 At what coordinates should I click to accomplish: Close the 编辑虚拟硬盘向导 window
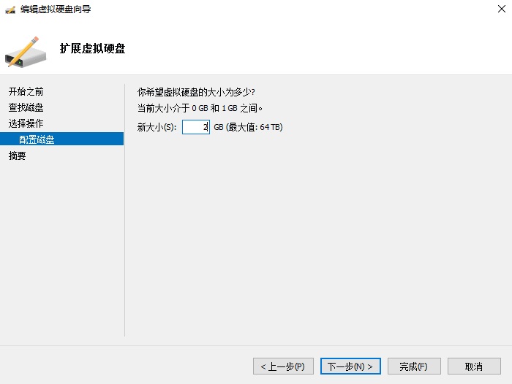click(x=502, y=9)
